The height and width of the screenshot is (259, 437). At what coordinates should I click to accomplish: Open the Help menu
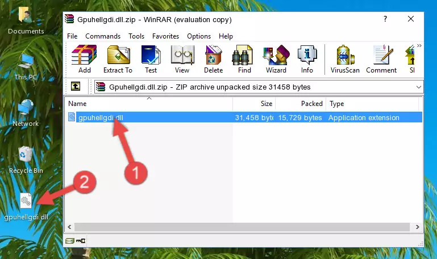[226, 36]
